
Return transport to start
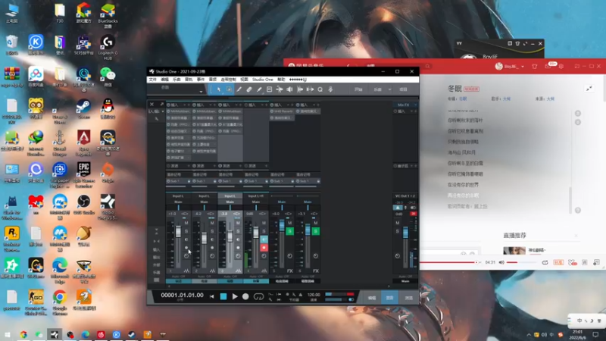[212, 296]
